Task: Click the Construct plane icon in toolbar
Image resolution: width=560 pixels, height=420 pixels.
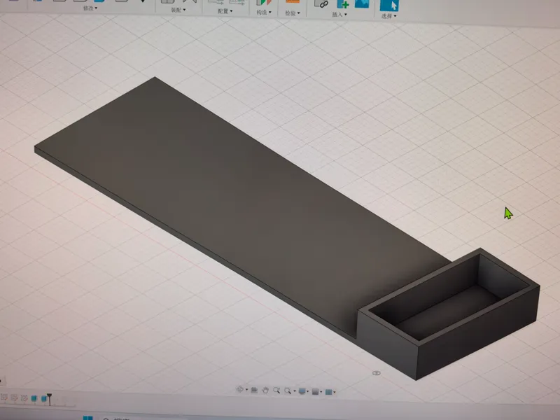Action: tap(264, 3)
